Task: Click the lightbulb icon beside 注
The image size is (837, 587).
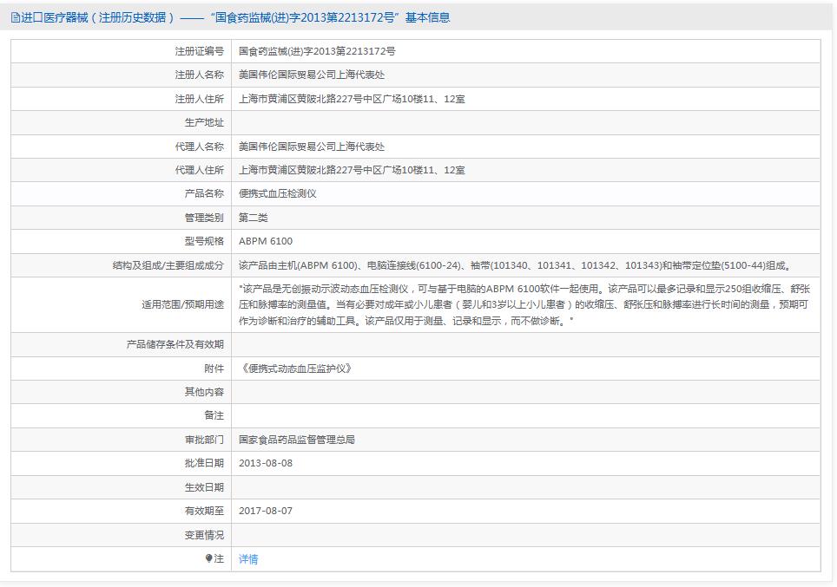Action: 208,559
